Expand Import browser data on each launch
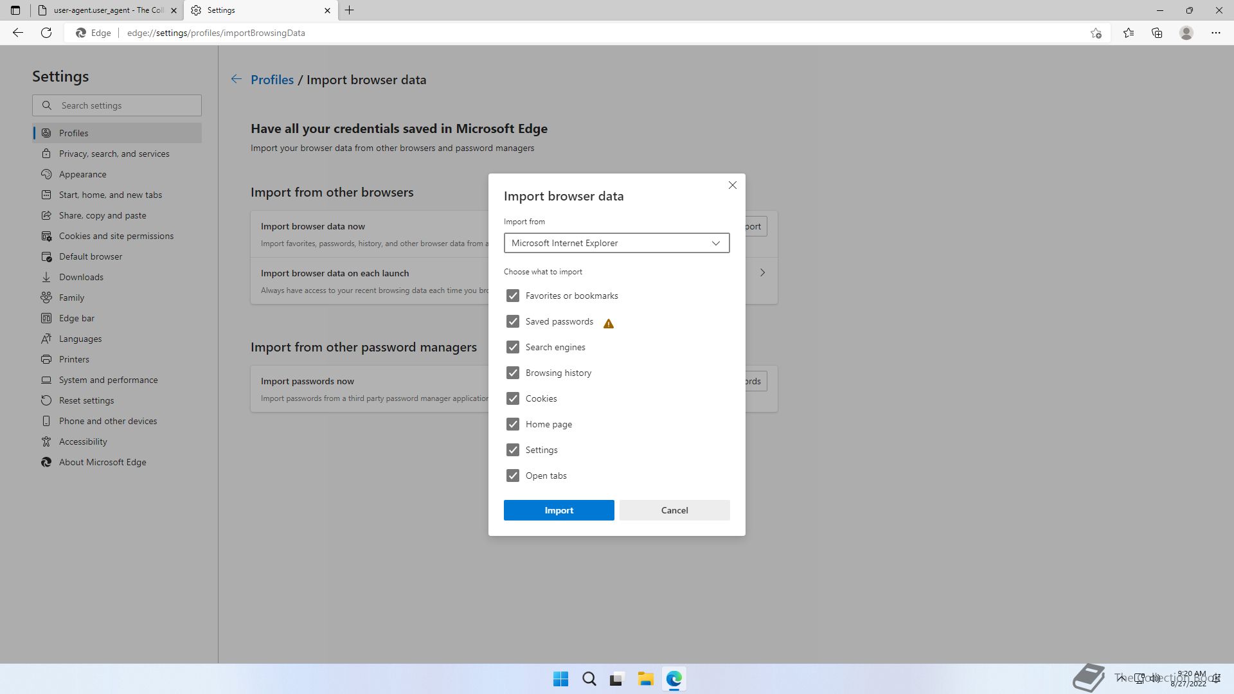Viewport: 1234px width, 694px height. [762, 272]
